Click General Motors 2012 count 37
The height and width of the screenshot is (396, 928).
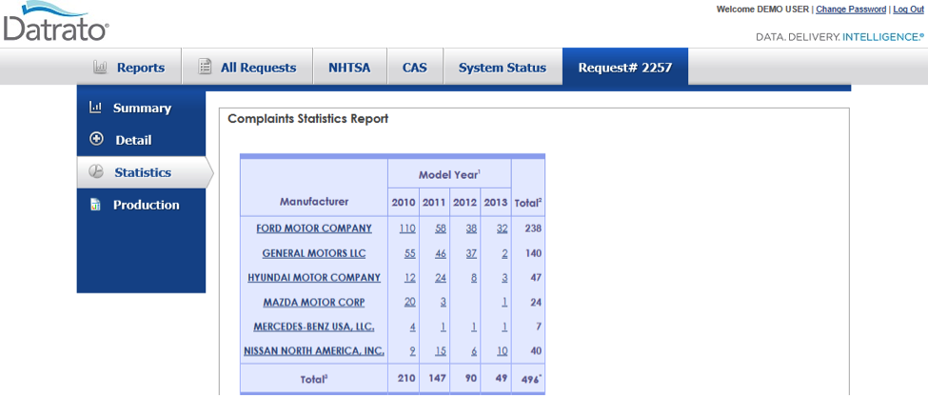pyautogui.click(x=471, y=253)
